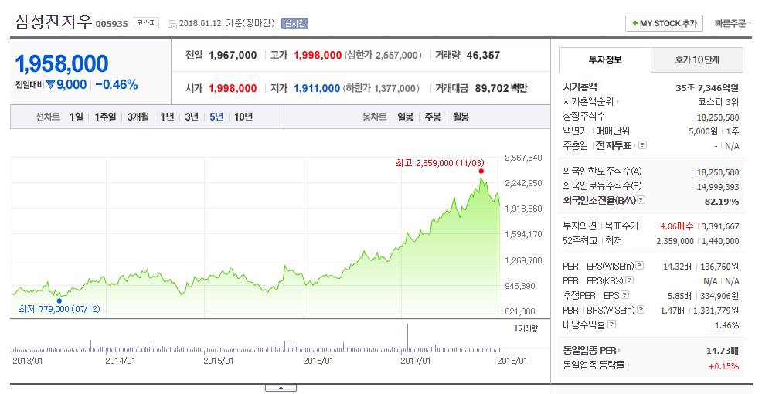Click the 외국인소진율 value 82.19%
The height and width of the screenshot is (394, 762).
pyautogui.click(x=722, y=201)
